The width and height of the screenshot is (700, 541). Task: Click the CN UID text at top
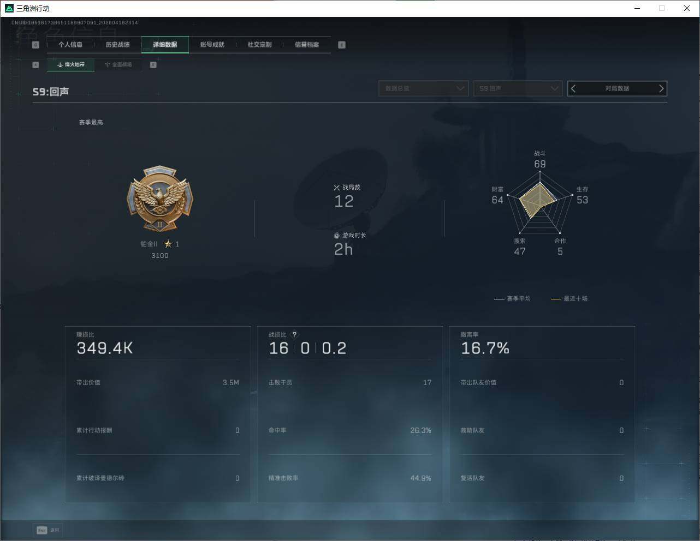click(75, 23)
